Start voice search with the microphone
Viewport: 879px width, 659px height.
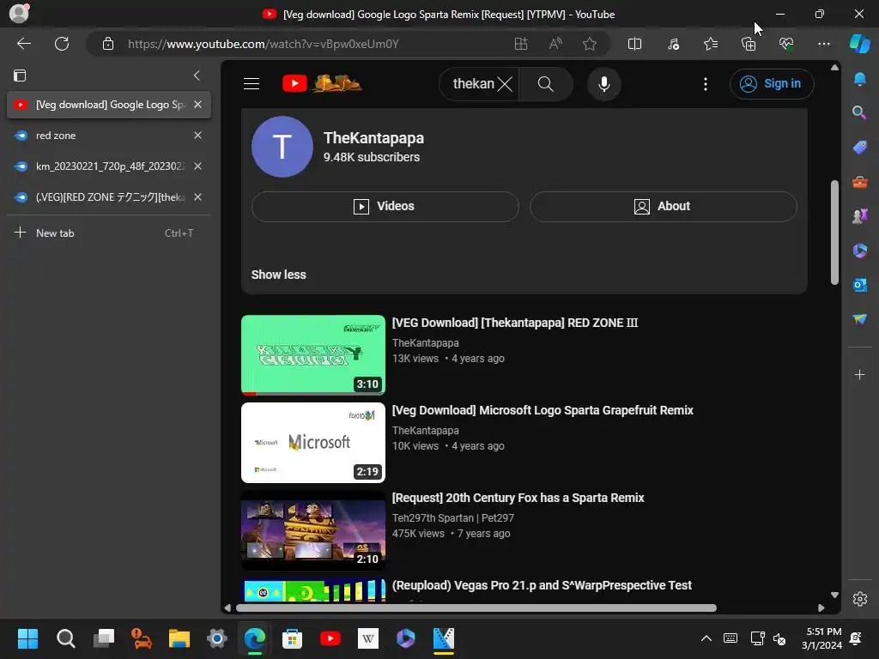pos(603,84)
